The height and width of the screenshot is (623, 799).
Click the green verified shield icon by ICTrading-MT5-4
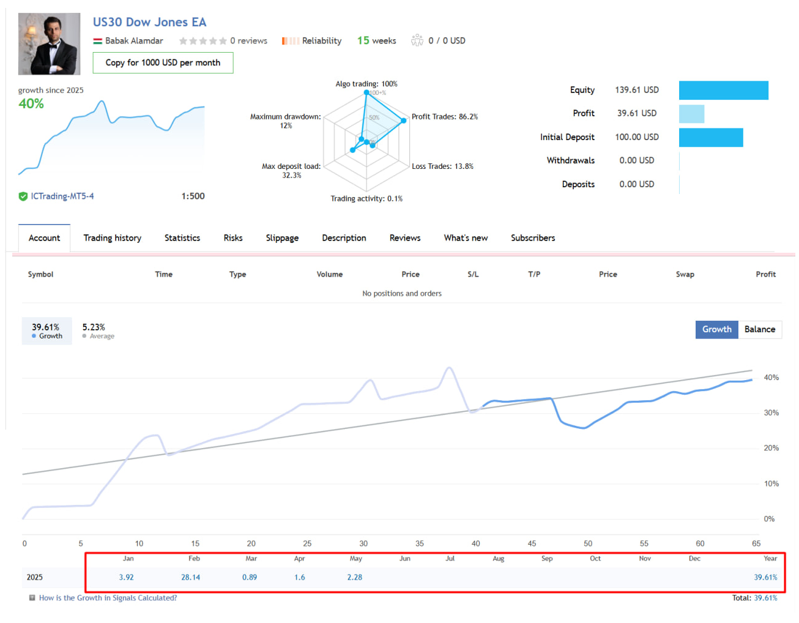pos(23,196)
